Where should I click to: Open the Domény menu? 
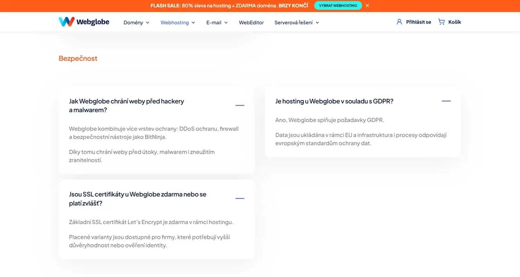click(137, 23)
